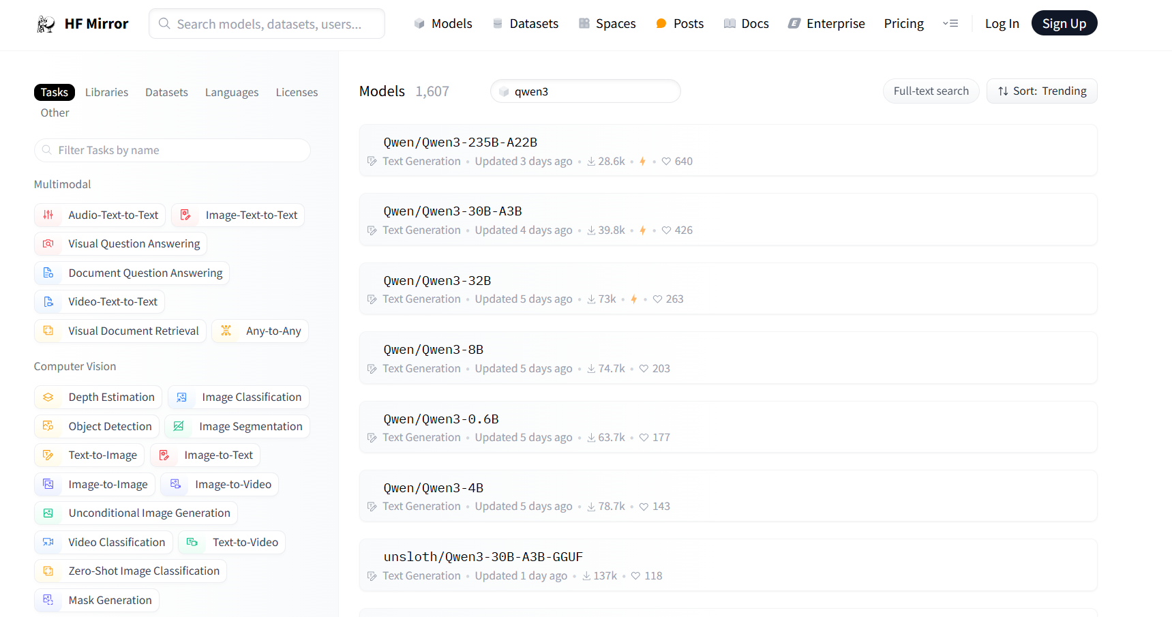Click the HF Mirror logo icon
The width and height of the screenshot is (1172, 617).
pyautogui.click(x=46, y=24)
